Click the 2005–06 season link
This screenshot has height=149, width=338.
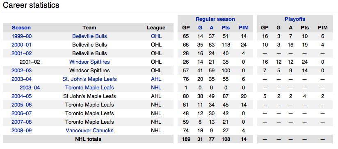(22, 105)
